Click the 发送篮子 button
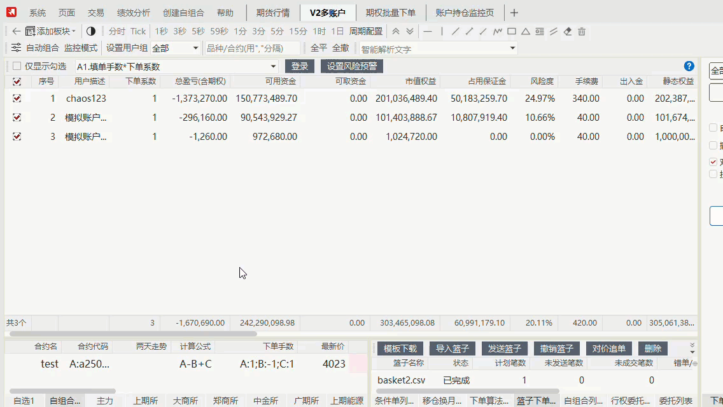This screenshot has width=723, height=407. (504, 348)
